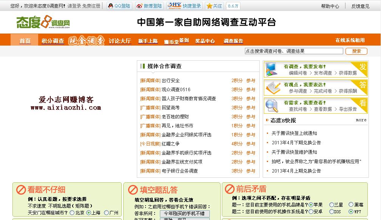Click the prohibition icon beside 看题不仔细
This screenshot has width=381, height=220.
click(21, 190)
